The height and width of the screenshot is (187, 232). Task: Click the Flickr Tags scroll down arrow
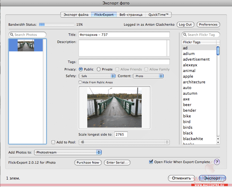pos(218,142)
